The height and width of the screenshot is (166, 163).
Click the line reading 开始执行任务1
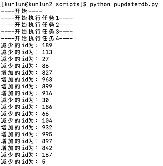[x=37, y=18]
